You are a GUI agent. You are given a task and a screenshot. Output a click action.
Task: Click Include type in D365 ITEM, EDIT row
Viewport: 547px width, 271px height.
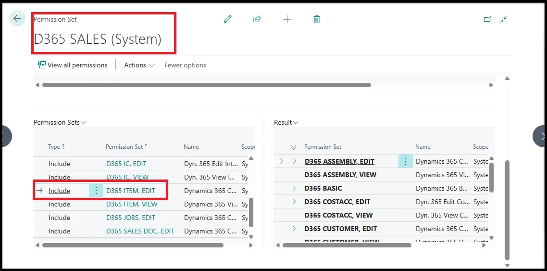(x=59, y=191)
